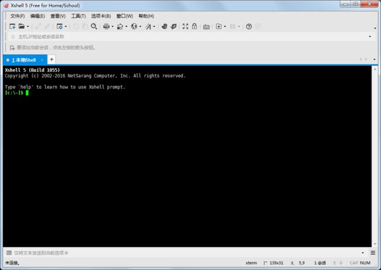This screenshot has width=381, height=270.
Task: Expand the color scheme dropdown arrow
Action: (x=127, y=26)
